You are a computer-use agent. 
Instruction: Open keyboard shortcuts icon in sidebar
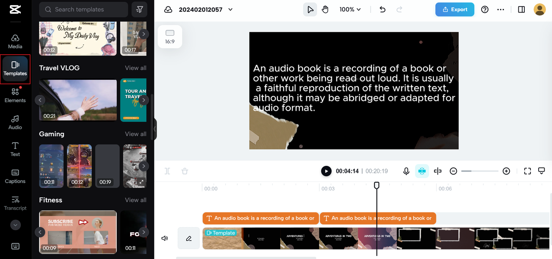(15, 247)
